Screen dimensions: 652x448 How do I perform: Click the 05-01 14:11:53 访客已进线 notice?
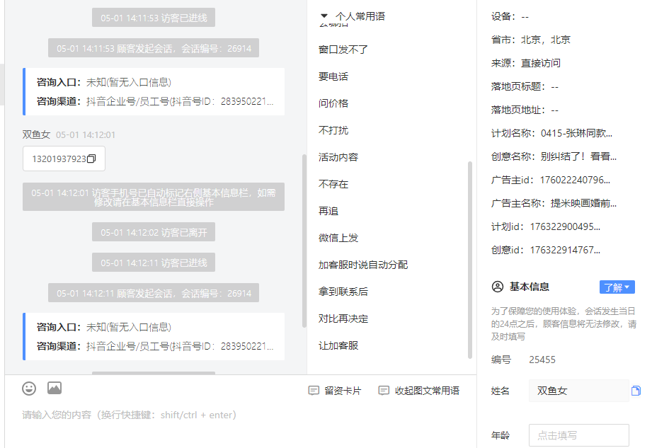click(x=154, y=18)
